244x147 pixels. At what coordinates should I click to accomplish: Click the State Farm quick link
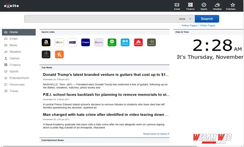pos(138,42)
